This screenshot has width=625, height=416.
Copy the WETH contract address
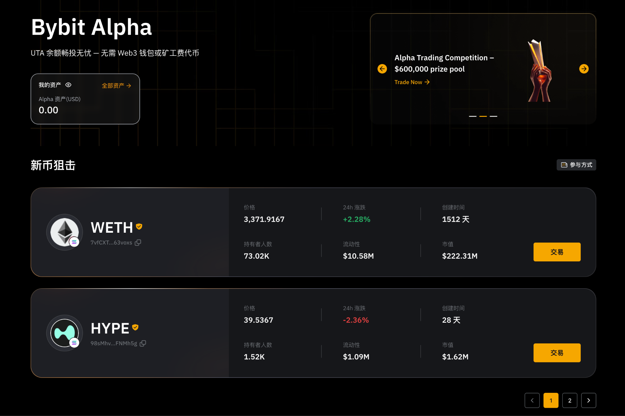(139, 242)
